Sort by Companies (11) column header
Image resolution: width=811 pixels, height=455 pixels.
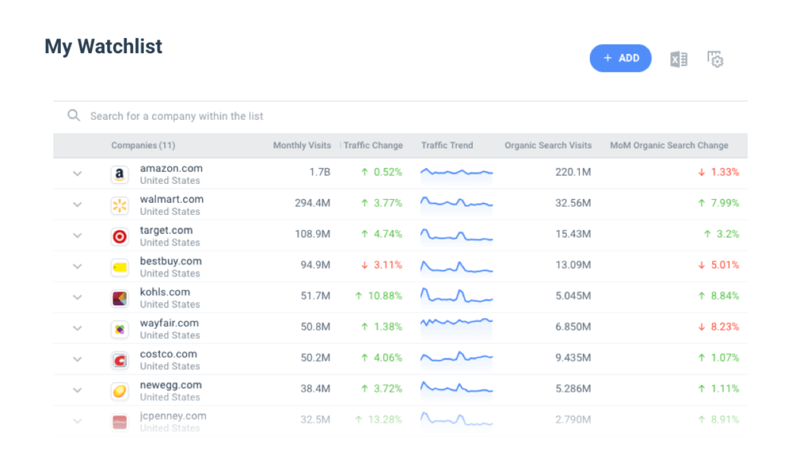pyautogui.click(x=143, y=145)
